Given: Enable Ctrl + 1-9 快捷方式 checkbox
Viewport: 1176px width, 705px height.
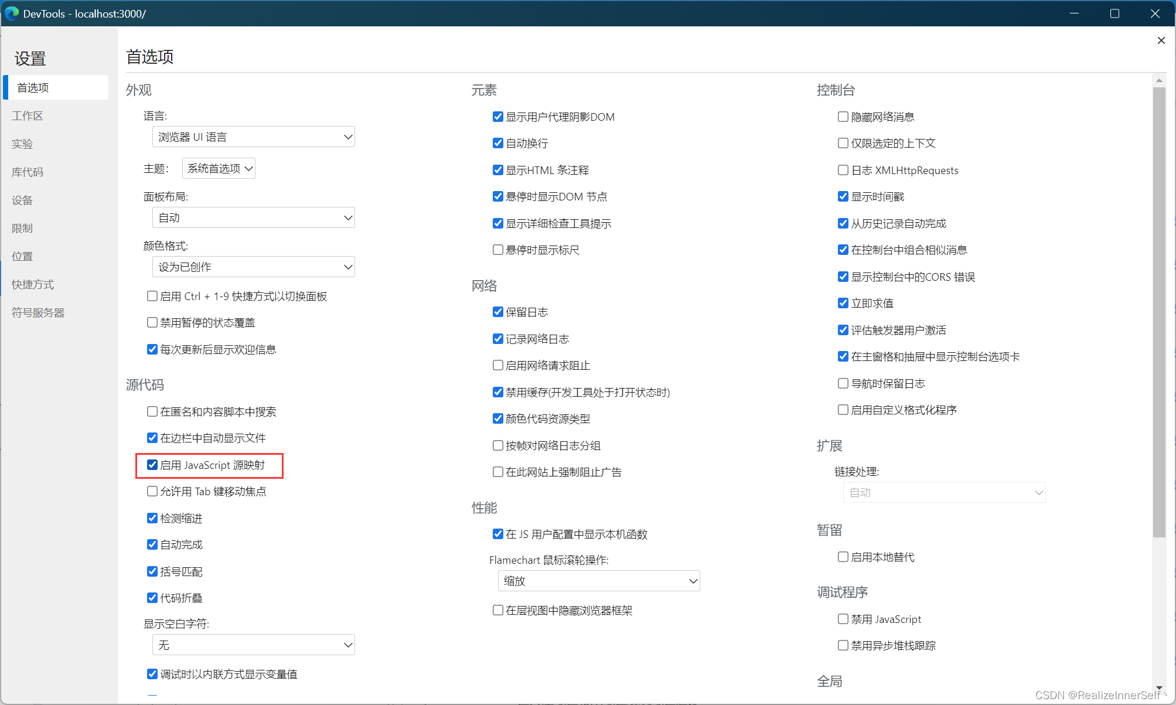Looking at the screenshot, I should (152, 296).
